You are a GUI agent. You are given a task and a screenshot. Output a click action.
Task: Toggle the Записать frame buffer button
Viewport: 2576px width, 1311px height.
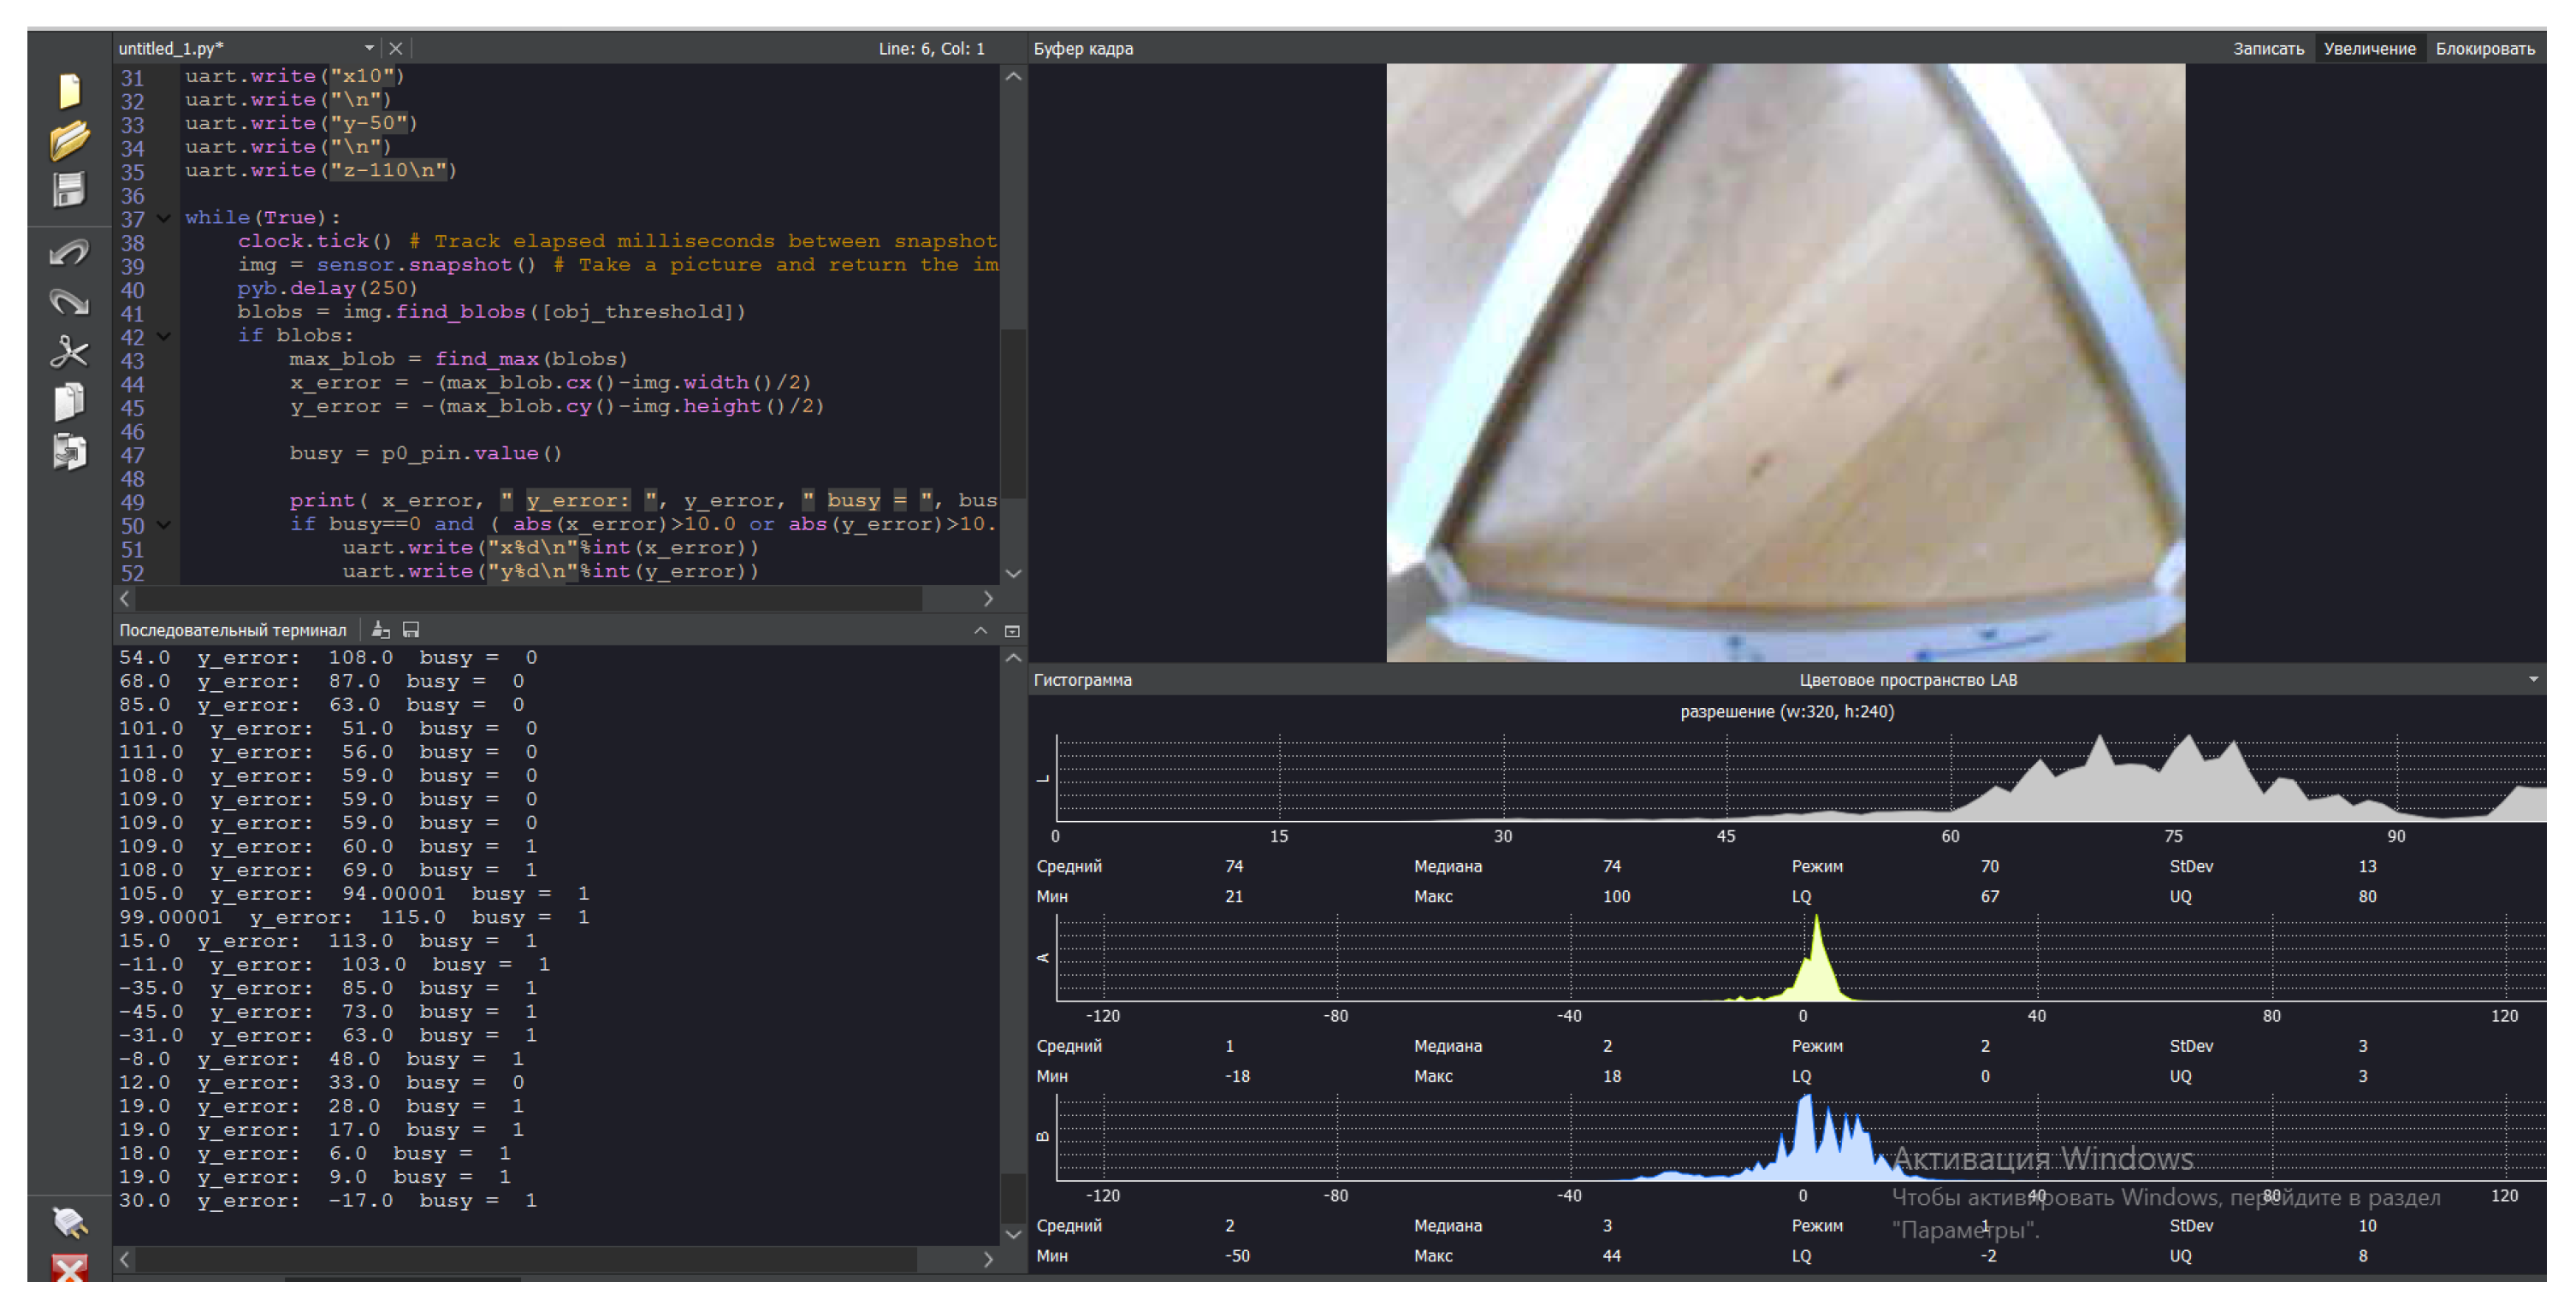pyautogui.click(x=2268, y=49)
